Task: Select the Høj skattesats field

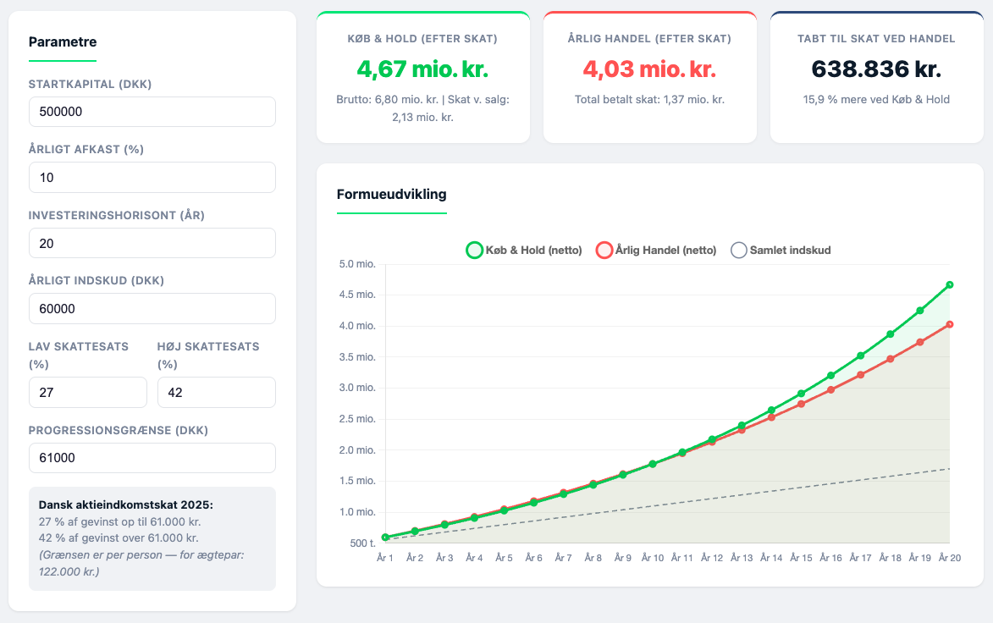Action: [x=217, y=393]
